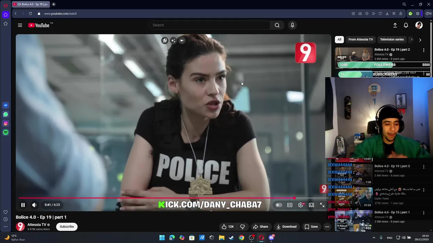This screenshot has height=243, width=433.
Task: Dislike the video
Action: 243,227
